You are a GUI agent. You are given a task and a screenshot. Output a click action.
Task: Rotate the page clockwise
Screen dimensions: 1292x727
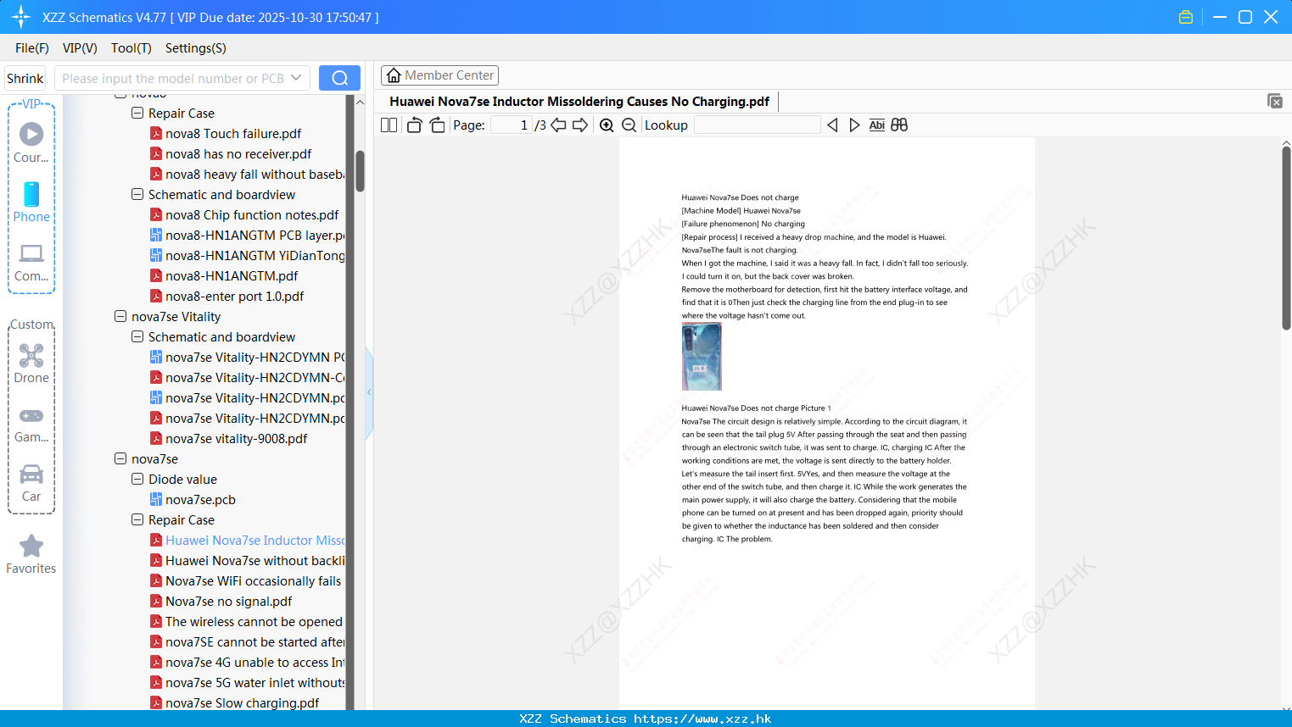click(437, 125)
